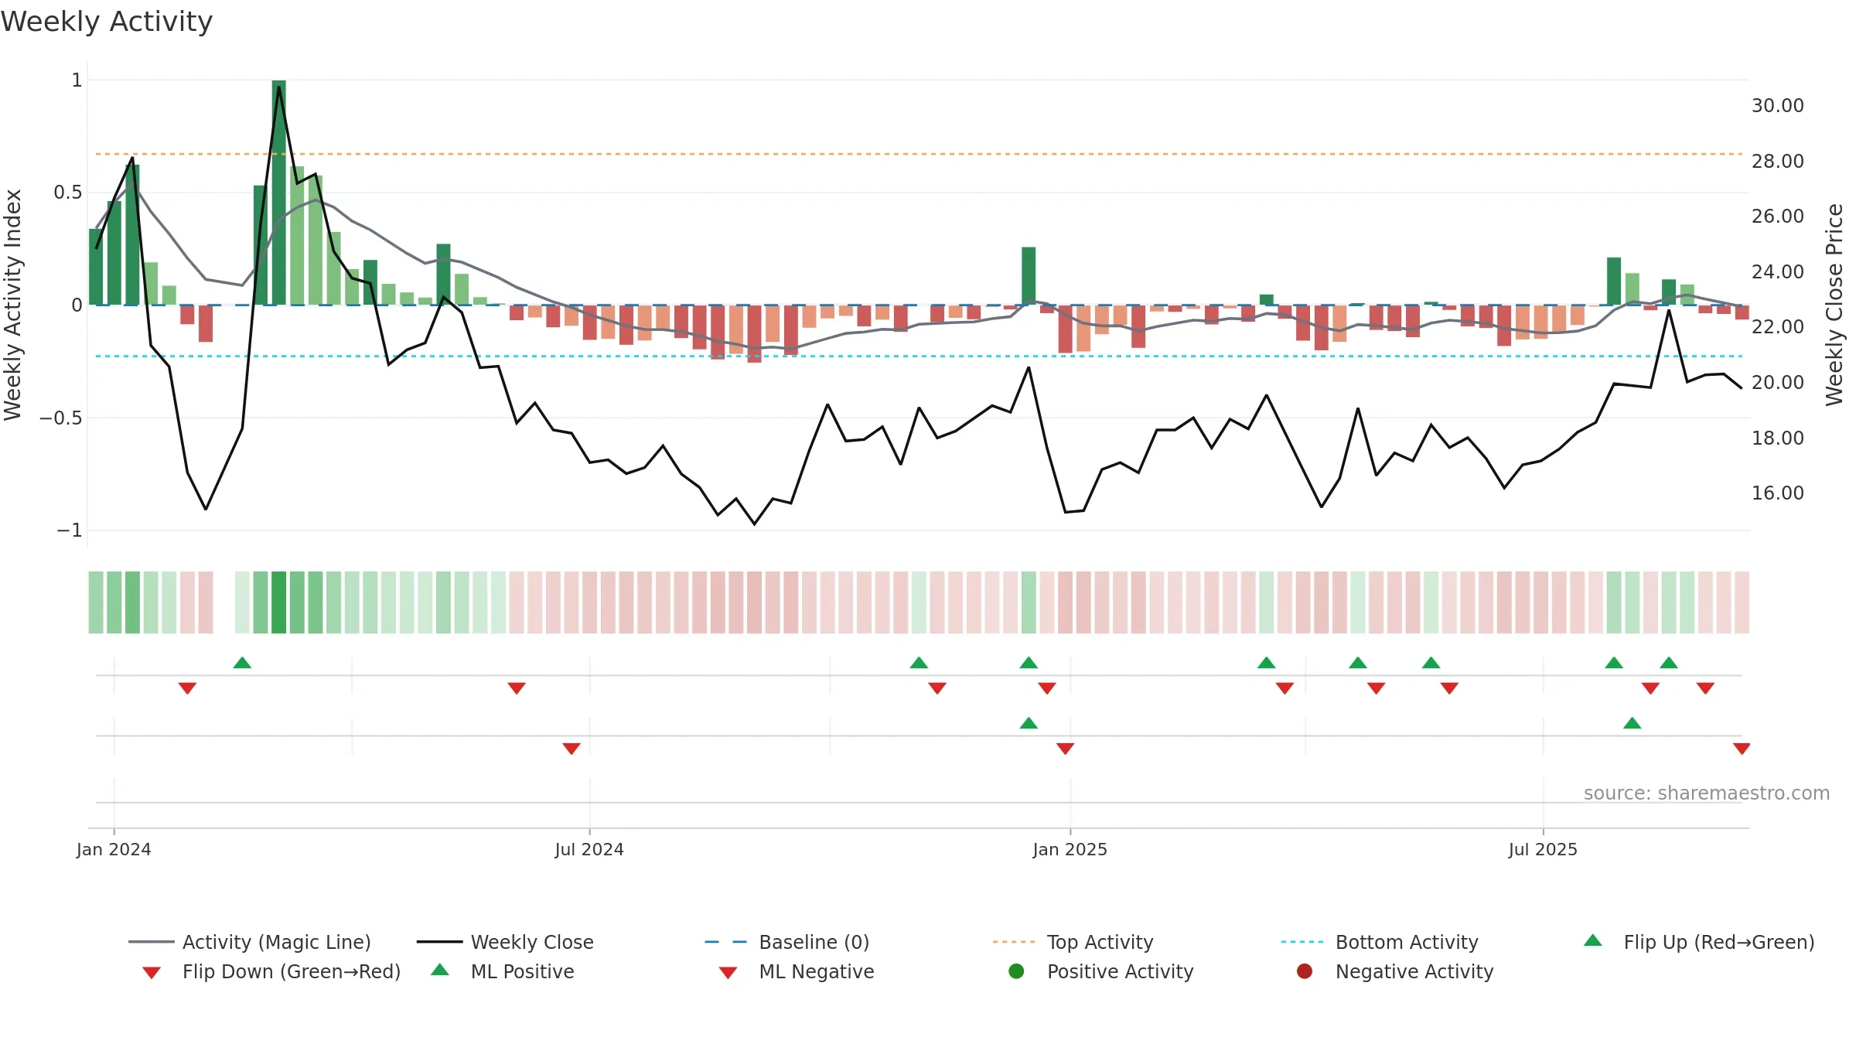The image size is (1856, 1044).
Task: Click the Jul 2025 x-axis label
Action: 1543,849
